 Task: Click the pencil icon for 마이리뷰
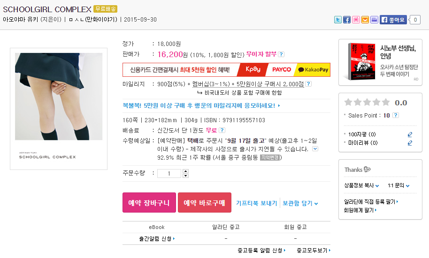410,143
